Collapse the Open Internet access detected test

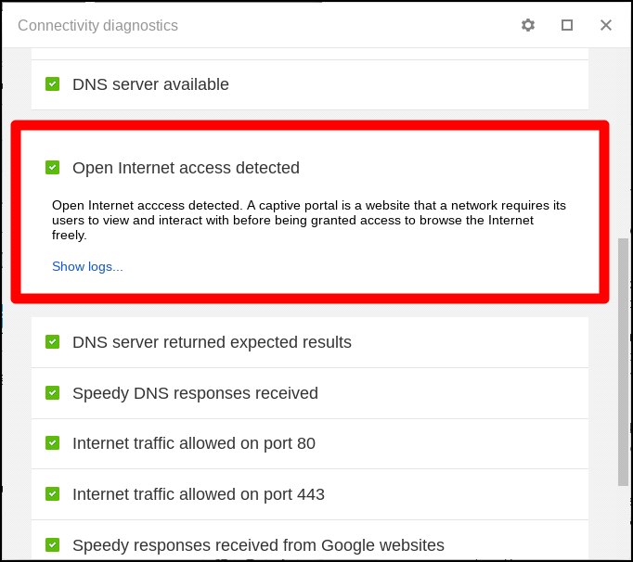(x=186, y=168)
